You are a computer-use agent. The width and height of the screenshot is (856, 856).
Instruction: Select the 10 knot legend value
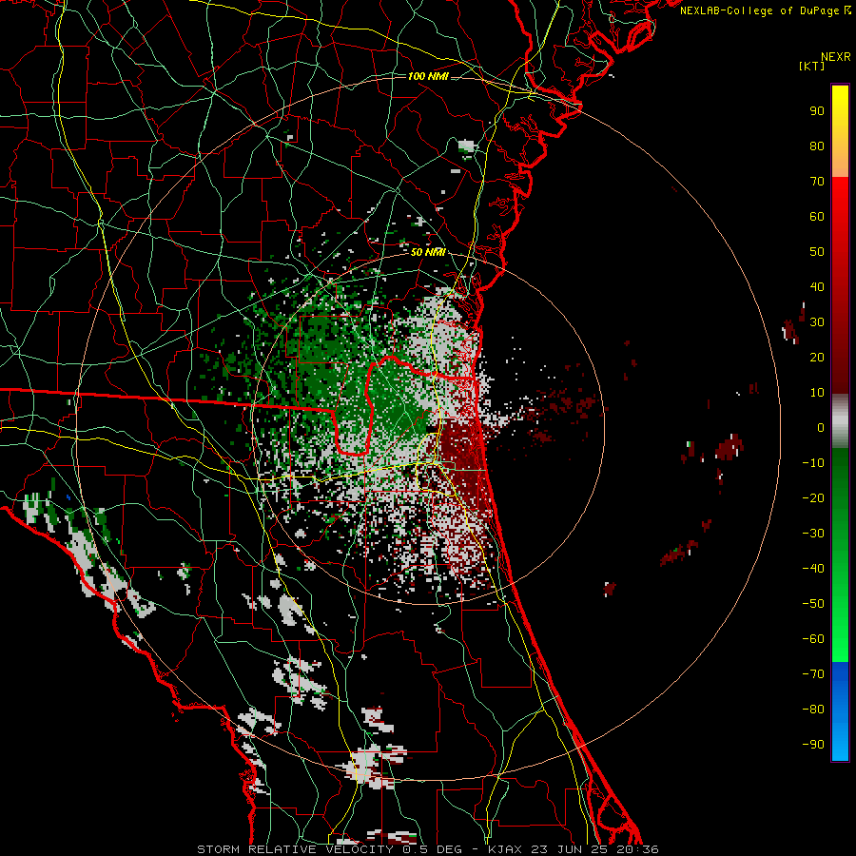tap(817, 393)
